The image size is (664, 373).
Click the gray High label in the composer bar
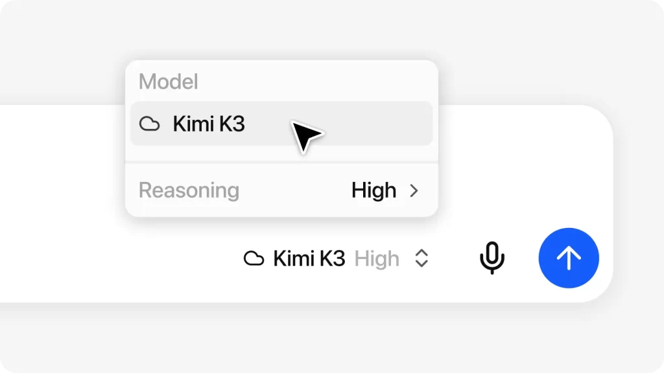coord(377,258)
